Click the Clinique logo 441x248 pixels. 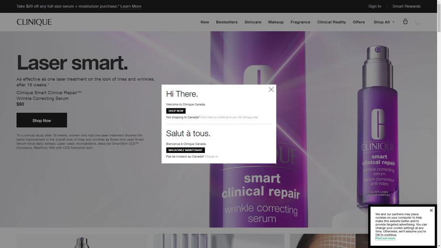34,22
